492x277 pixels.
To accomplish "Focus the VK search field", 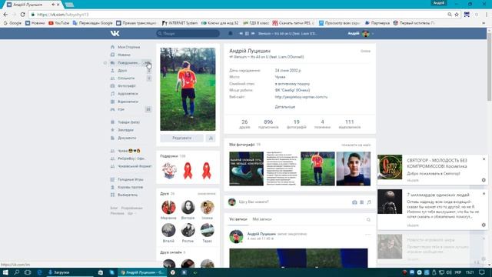I will [x=188, y=33].
